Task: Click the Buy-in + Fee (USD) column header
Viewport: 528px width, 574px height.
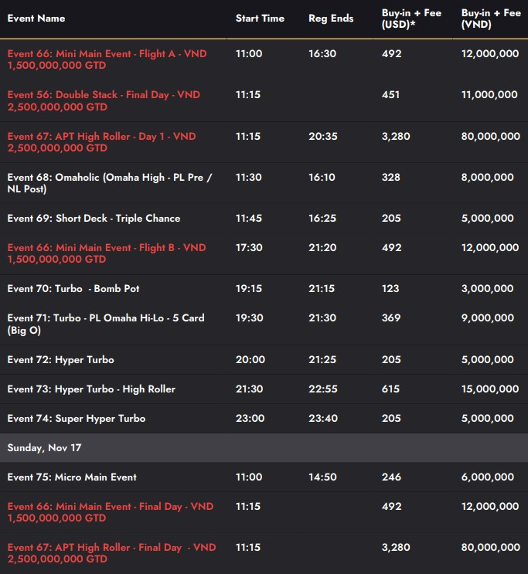Action: (412, 19)
